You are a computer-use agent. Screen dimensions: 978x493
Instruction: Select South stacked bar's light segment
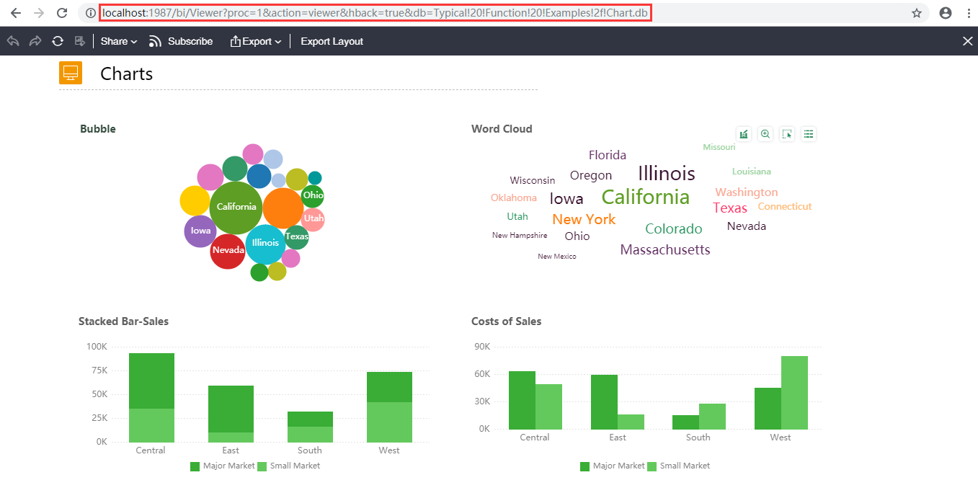tap(310, 435)
